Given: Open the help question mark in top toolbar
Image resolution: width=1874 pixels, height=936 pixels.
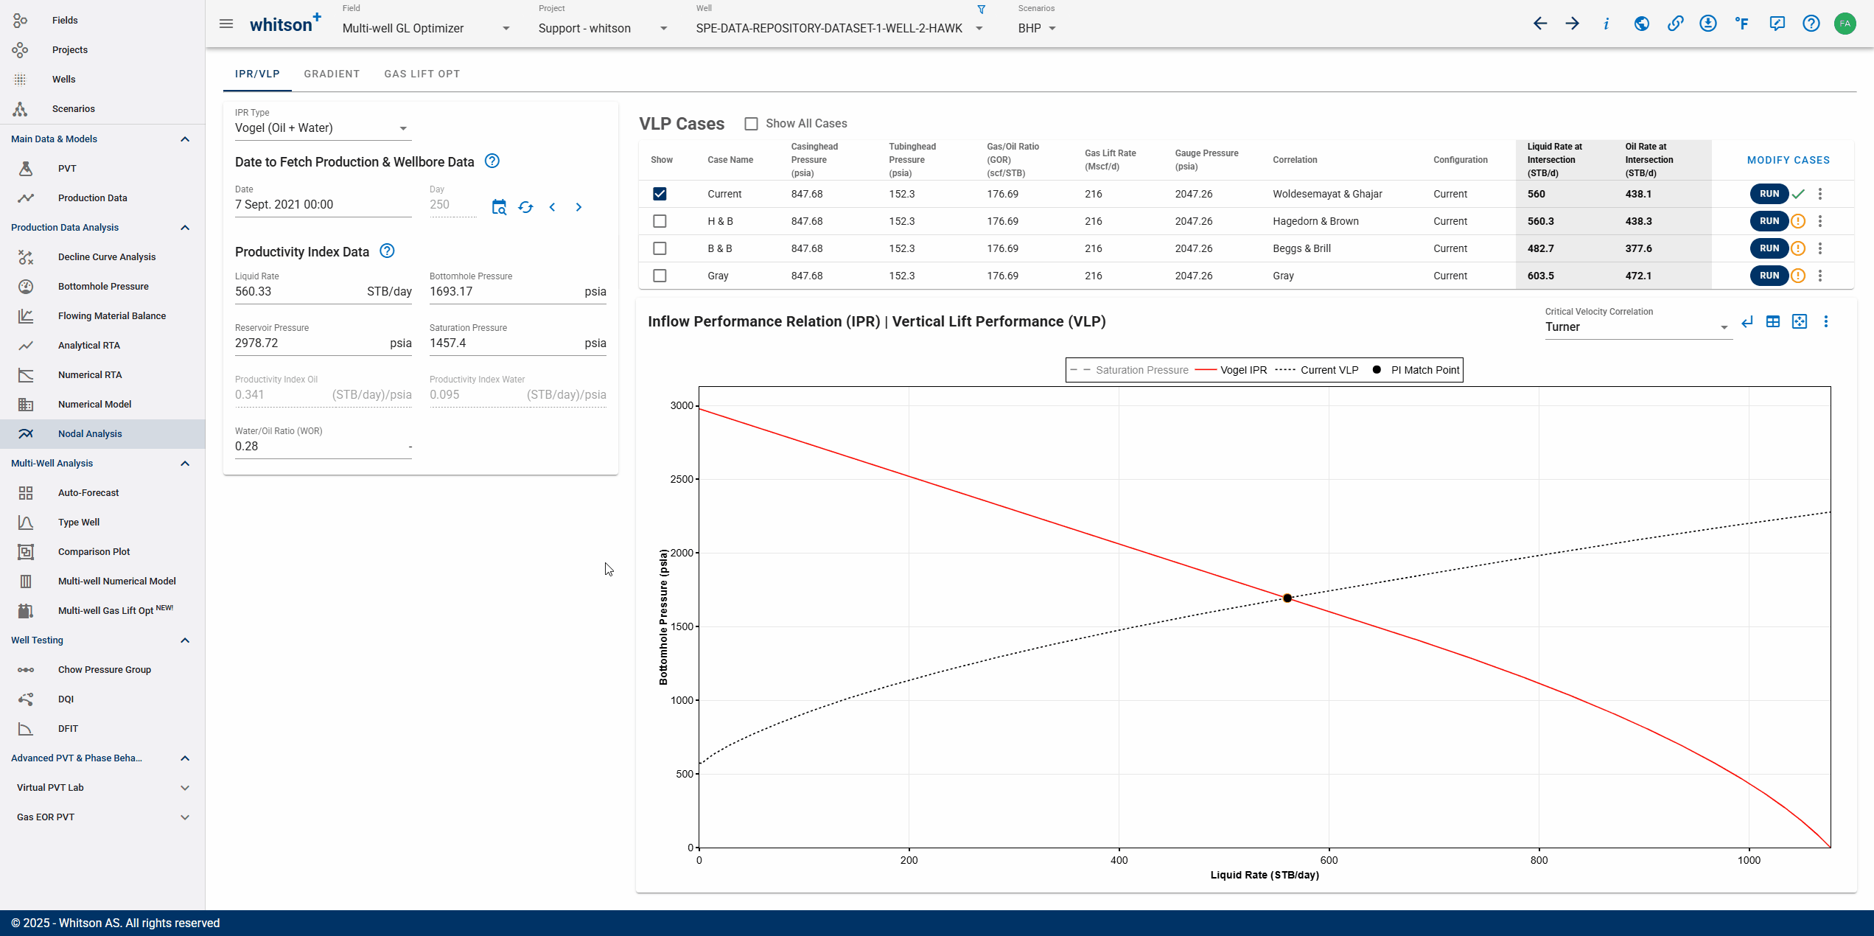Looking at the screenshot, I should tap(1811, 24).
